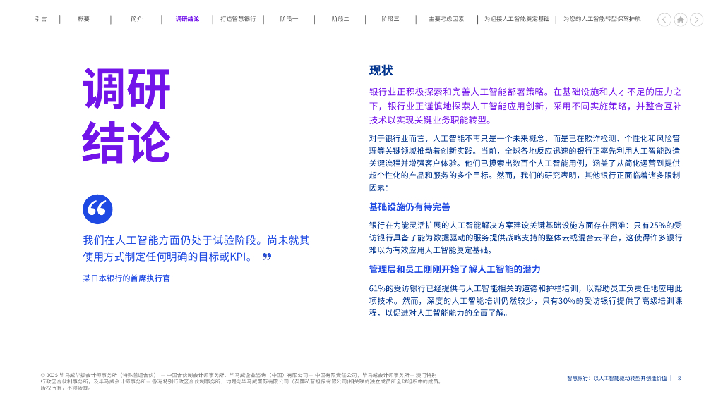723x406 pixels.
Task: Click the left arrow navigation icon
Action: point(664,20)
